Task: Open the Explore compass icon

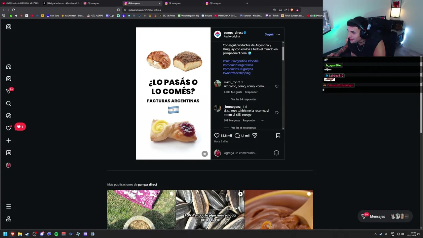Action: [9, 116]
